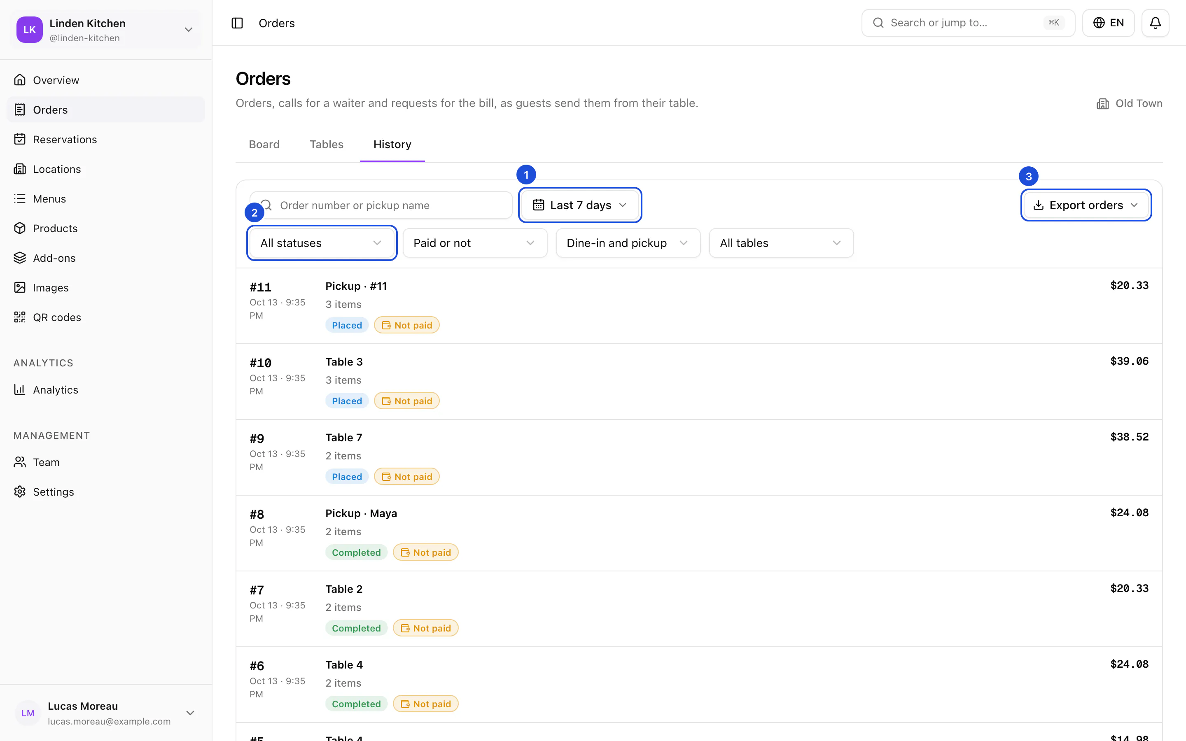Expand the Lucas Moreau account menu chevron
The height and width of the screenshot is (741, 1186).
[x=190, y=713]
